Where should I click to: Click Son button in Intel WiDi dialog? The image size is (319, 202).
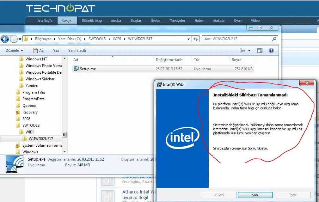[255, 195]
